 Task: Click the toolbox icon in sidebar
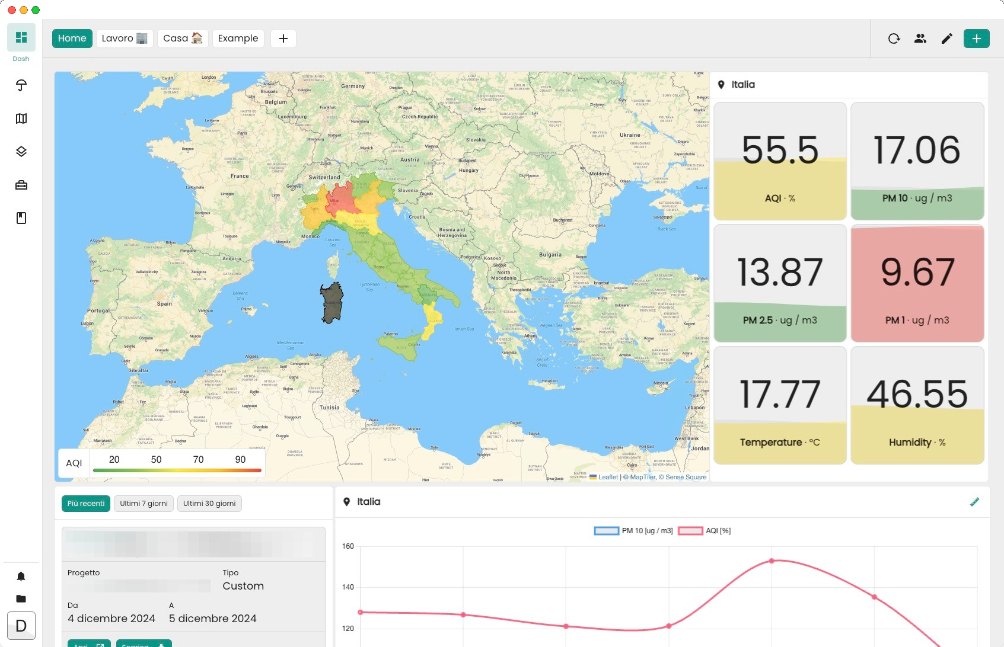point(21,185)
